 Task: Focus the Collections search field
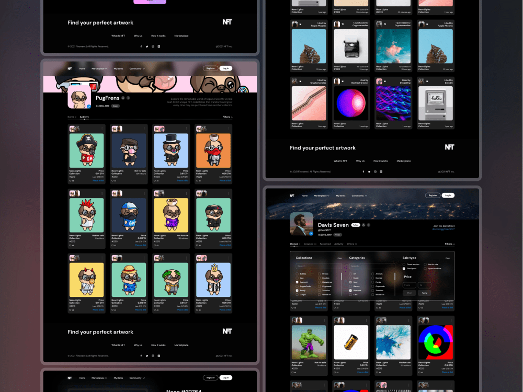click(x=319, y=266)
